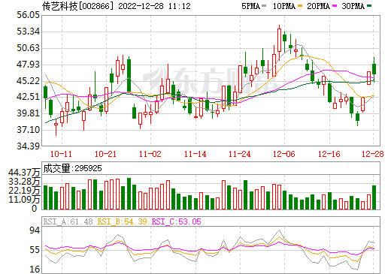Screen dimensions: 391x274
Task: Click the RSI_B:54.39 indicator label
Action: pos(122,221)
